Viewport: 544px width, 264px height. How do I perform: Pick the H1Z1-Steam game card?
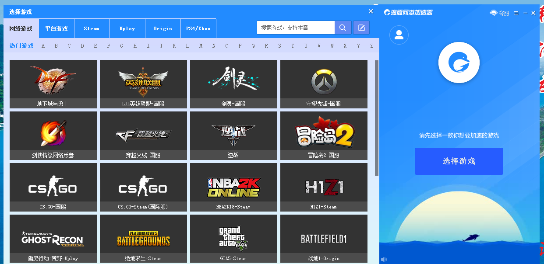[324, 187]
